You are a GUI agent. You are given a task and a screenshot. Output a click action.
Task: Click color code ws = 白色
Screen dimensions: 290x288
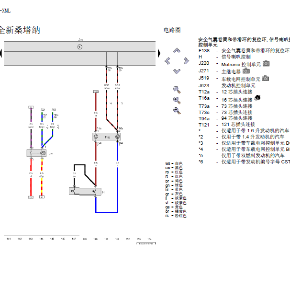pyautogui.click(x=174, y=163)
